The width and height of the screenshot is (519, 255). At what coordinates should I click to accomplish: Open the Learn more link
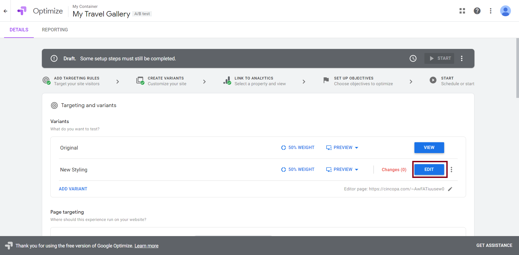coord(147,246)
